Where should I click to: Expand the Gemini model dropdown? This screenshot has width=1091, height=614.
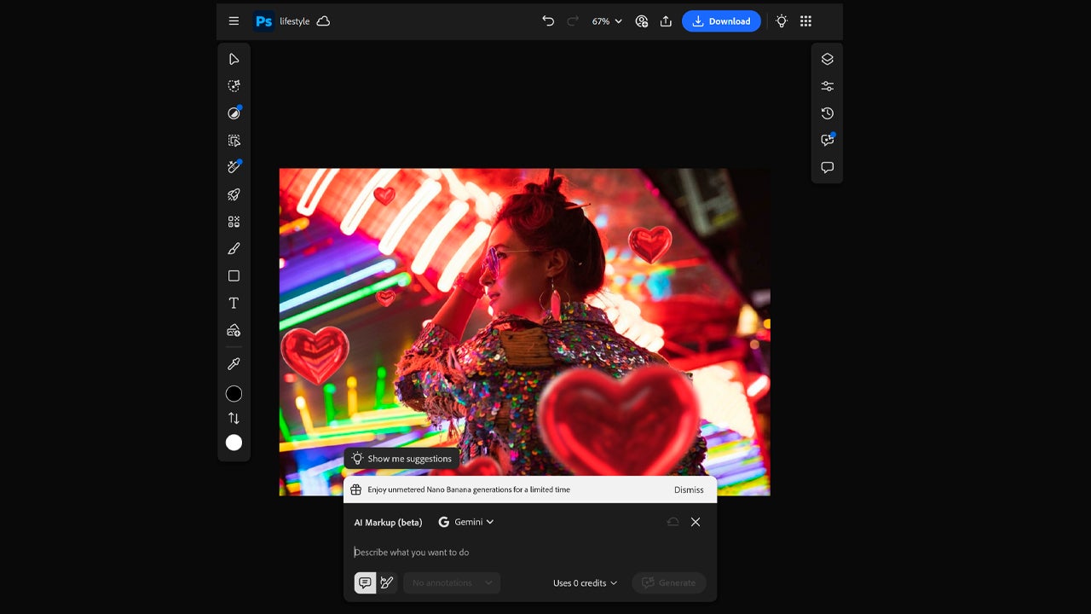466,522
